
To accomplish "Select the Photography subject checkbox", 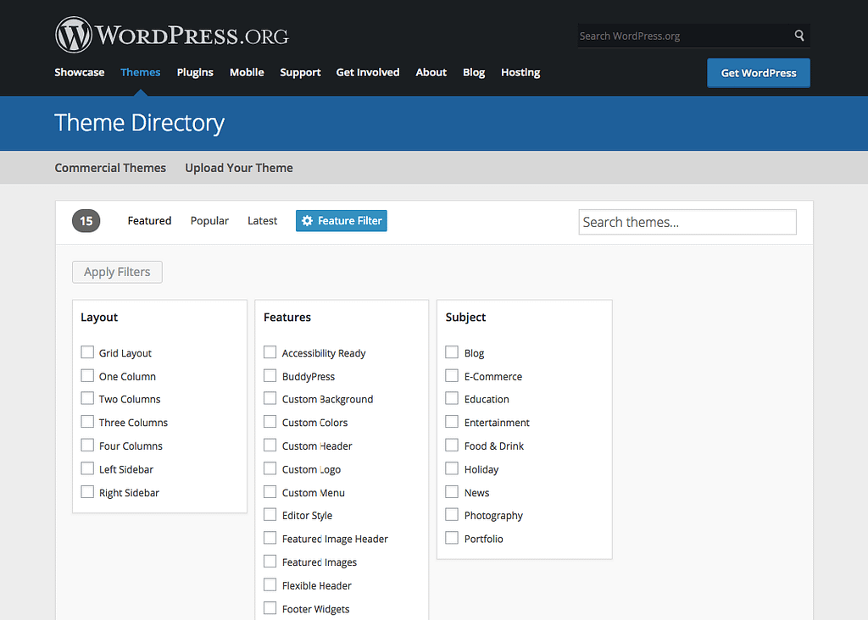I will (x=452, y=515).
